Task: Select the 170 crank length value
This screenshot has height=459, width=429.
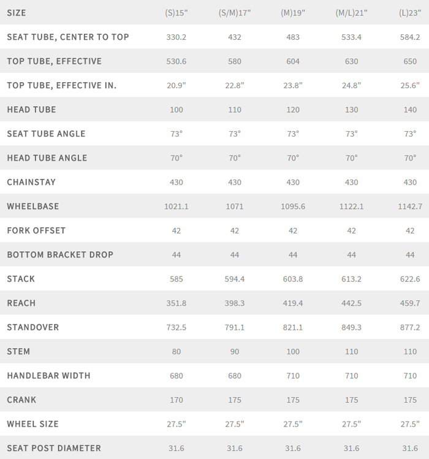Action: 177,400
